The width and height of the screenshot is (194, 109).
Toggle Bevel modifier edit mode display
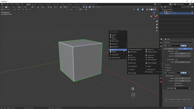(181, 46)
